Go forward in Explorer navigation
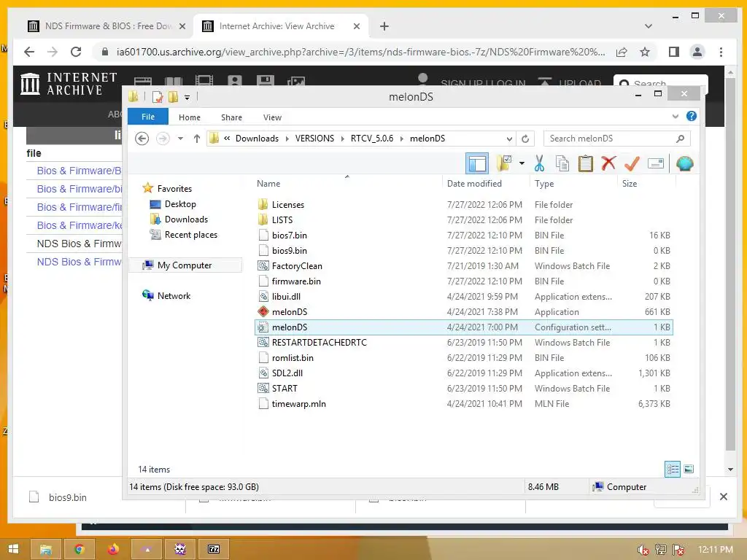The height and width of the screenshot is (560, 747). (163, 139)
